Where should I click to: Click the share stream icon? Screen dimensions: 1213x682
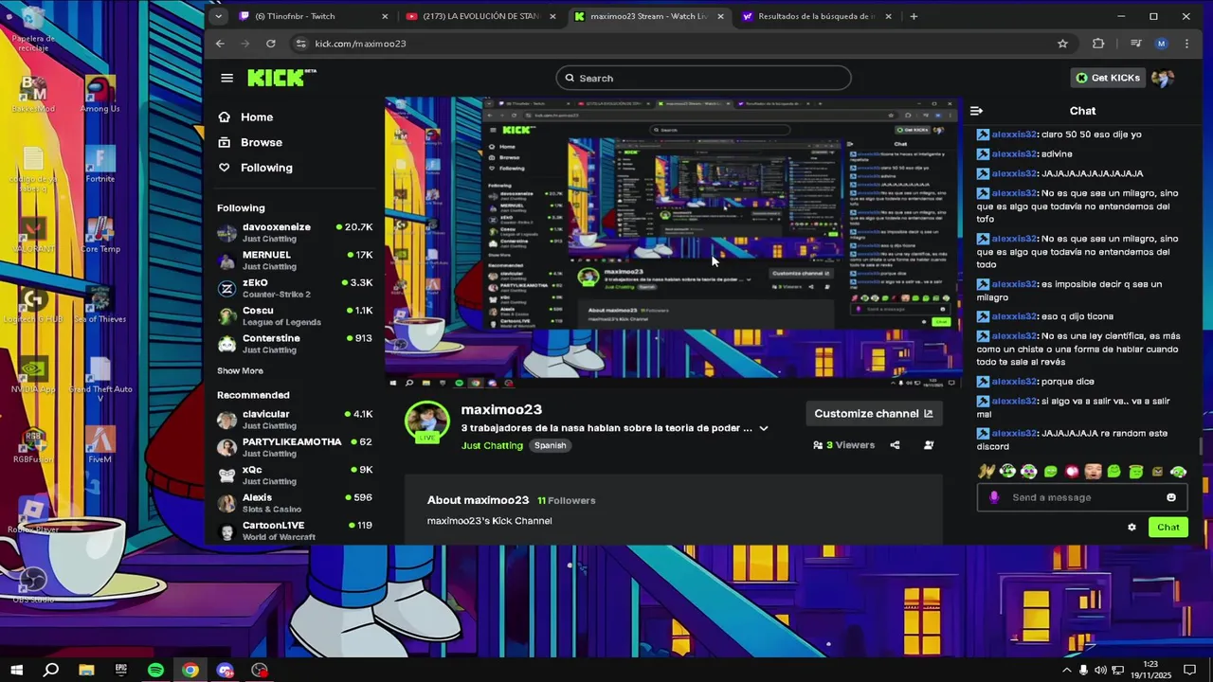(x=895, y=445)
